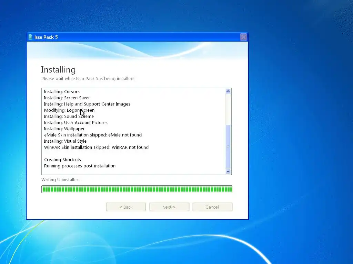This screenshot has height=264, width=353.
Task: Click the install log scrollbar thumb
Action: click(x=228, y=146)
